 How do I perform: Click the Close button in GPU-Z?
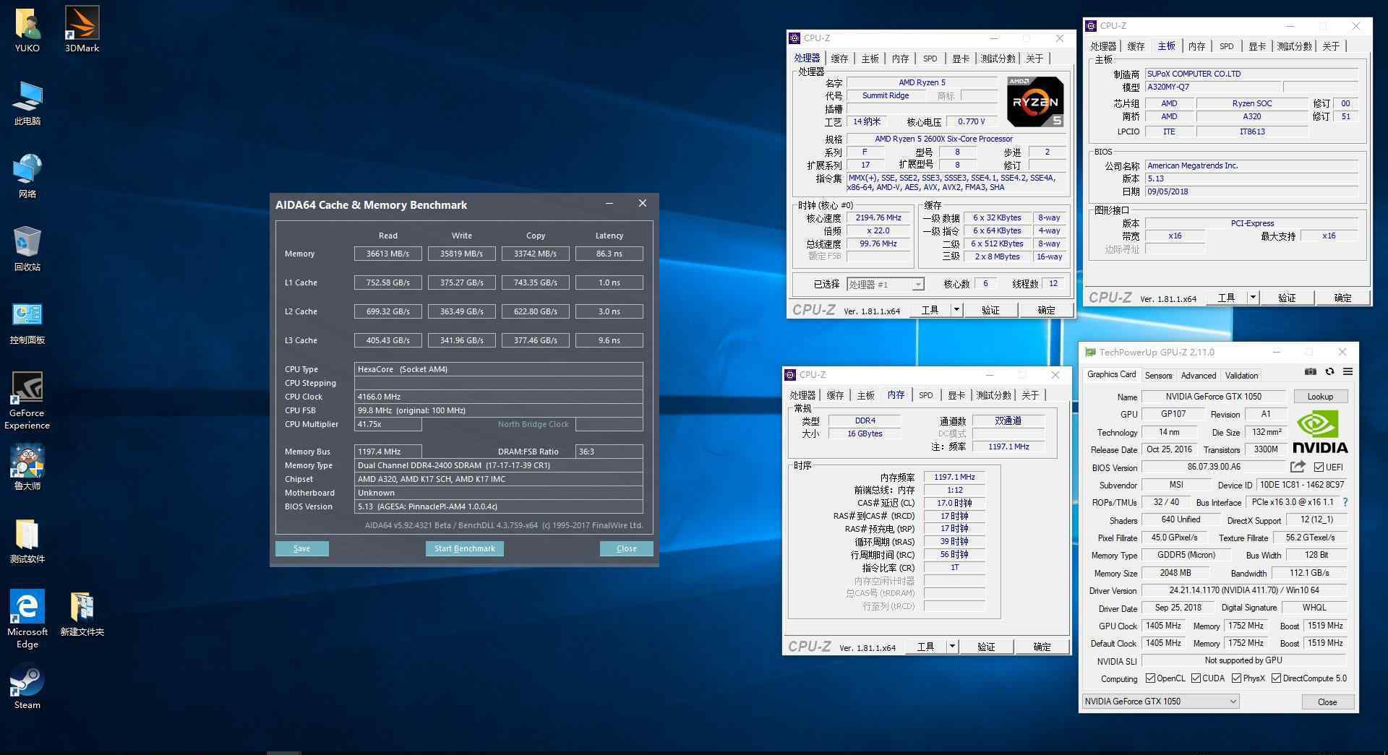tap(1327, 702)
